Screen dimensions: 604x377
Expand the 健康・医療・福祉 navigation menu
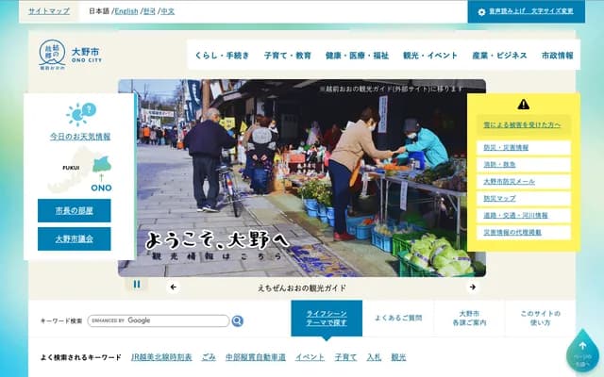[x=357, y=56]
